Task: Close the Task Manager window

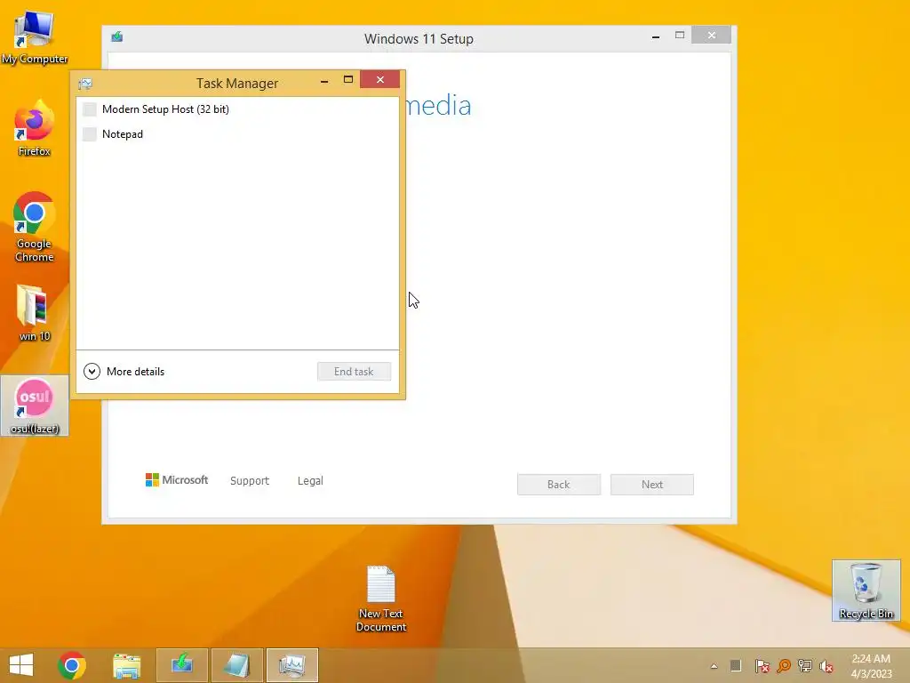Action: (x=380, y=79)
